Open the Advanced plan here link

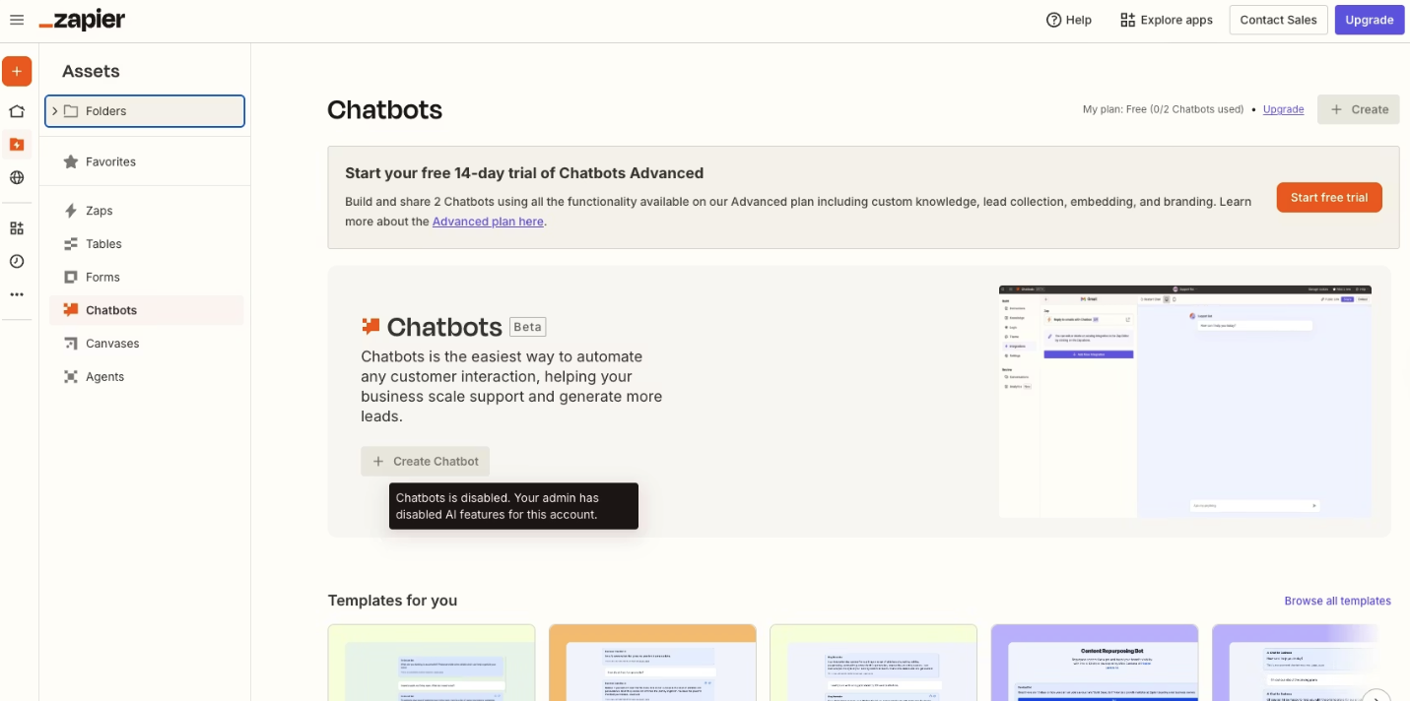[x=488, y=221]
